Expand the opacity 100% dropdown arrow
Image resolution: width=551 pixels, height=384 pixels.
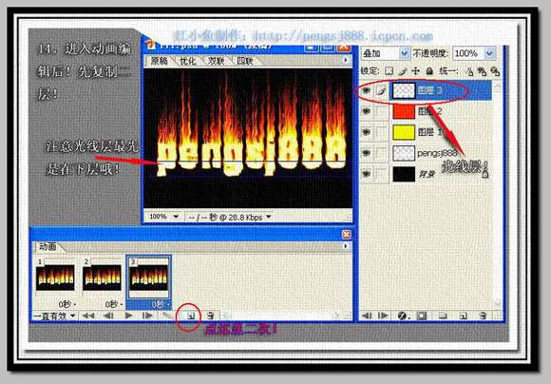point(489,53)
